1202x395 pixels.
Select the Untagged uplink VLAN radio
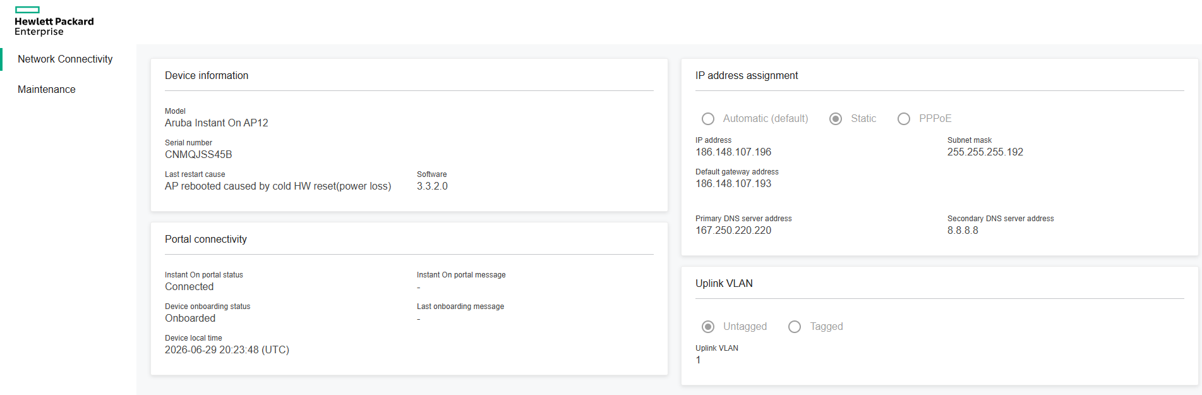tap(708, 327)
